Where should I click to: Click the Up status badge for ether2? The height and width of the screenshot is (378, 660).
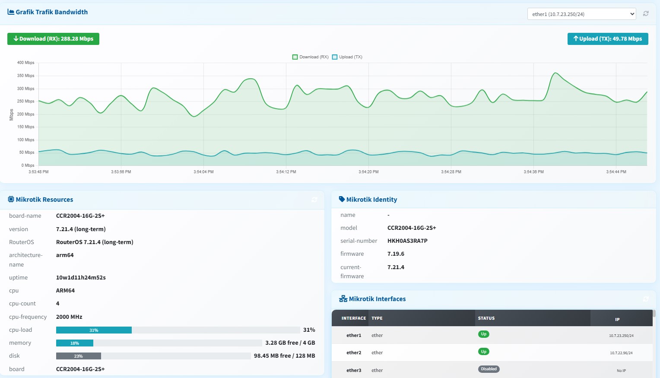(484, 352)
